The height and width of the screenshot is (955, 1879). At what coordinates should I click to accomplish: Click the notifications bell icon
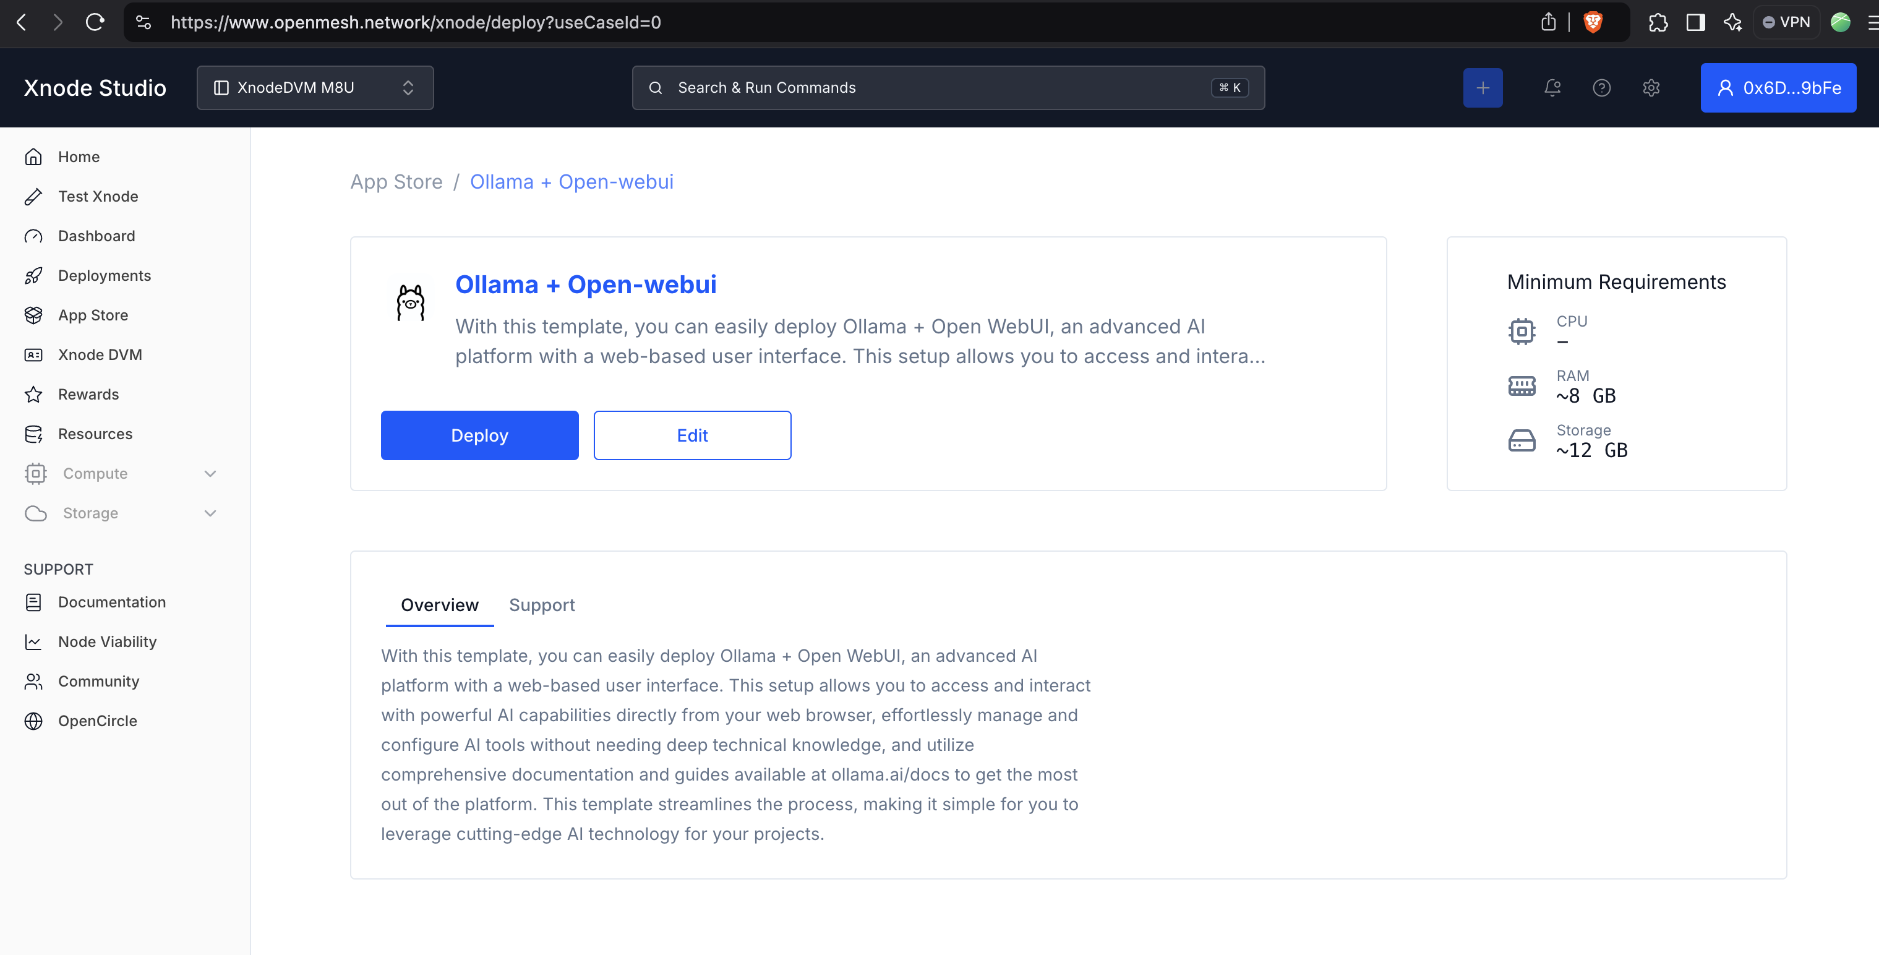tap(1552, 88)
